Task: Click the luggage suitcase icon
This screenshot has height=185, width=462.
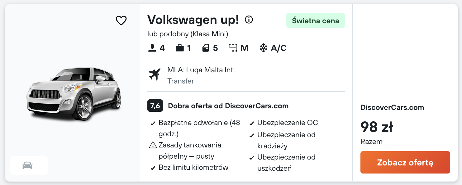Action: click(180, 48)
